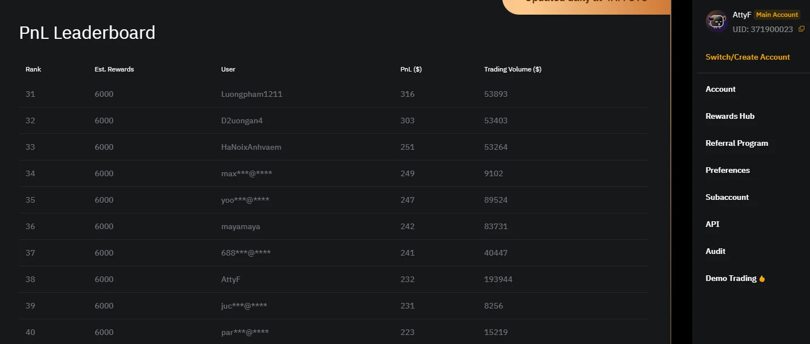Open the Subaccount menu entry
Screen dimensions: 810x344
(x=727, y=197)
